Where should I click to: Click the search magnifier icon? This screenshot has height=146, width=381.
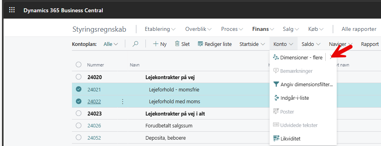coord(135,44)
